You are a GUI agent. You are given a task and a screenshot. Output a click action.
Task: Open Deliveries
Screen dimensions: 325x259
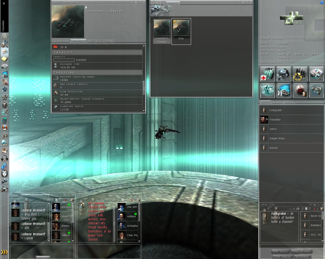pyautogui.click(x=302, y=257)
